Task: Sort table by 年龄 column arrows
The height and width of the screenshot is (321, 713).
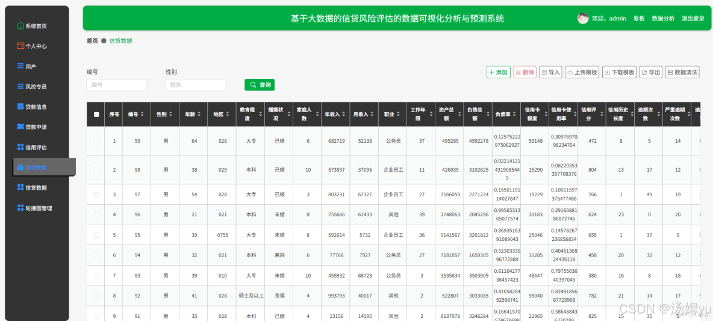Action: pyautogui.click(x=199, y=114)
